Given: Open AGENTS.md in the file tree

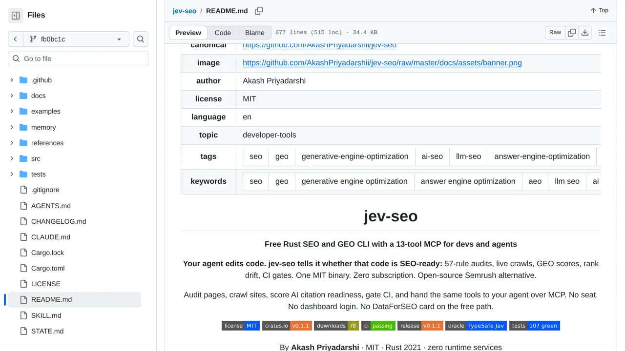Looking at the screenshot, I should [51, 206].
